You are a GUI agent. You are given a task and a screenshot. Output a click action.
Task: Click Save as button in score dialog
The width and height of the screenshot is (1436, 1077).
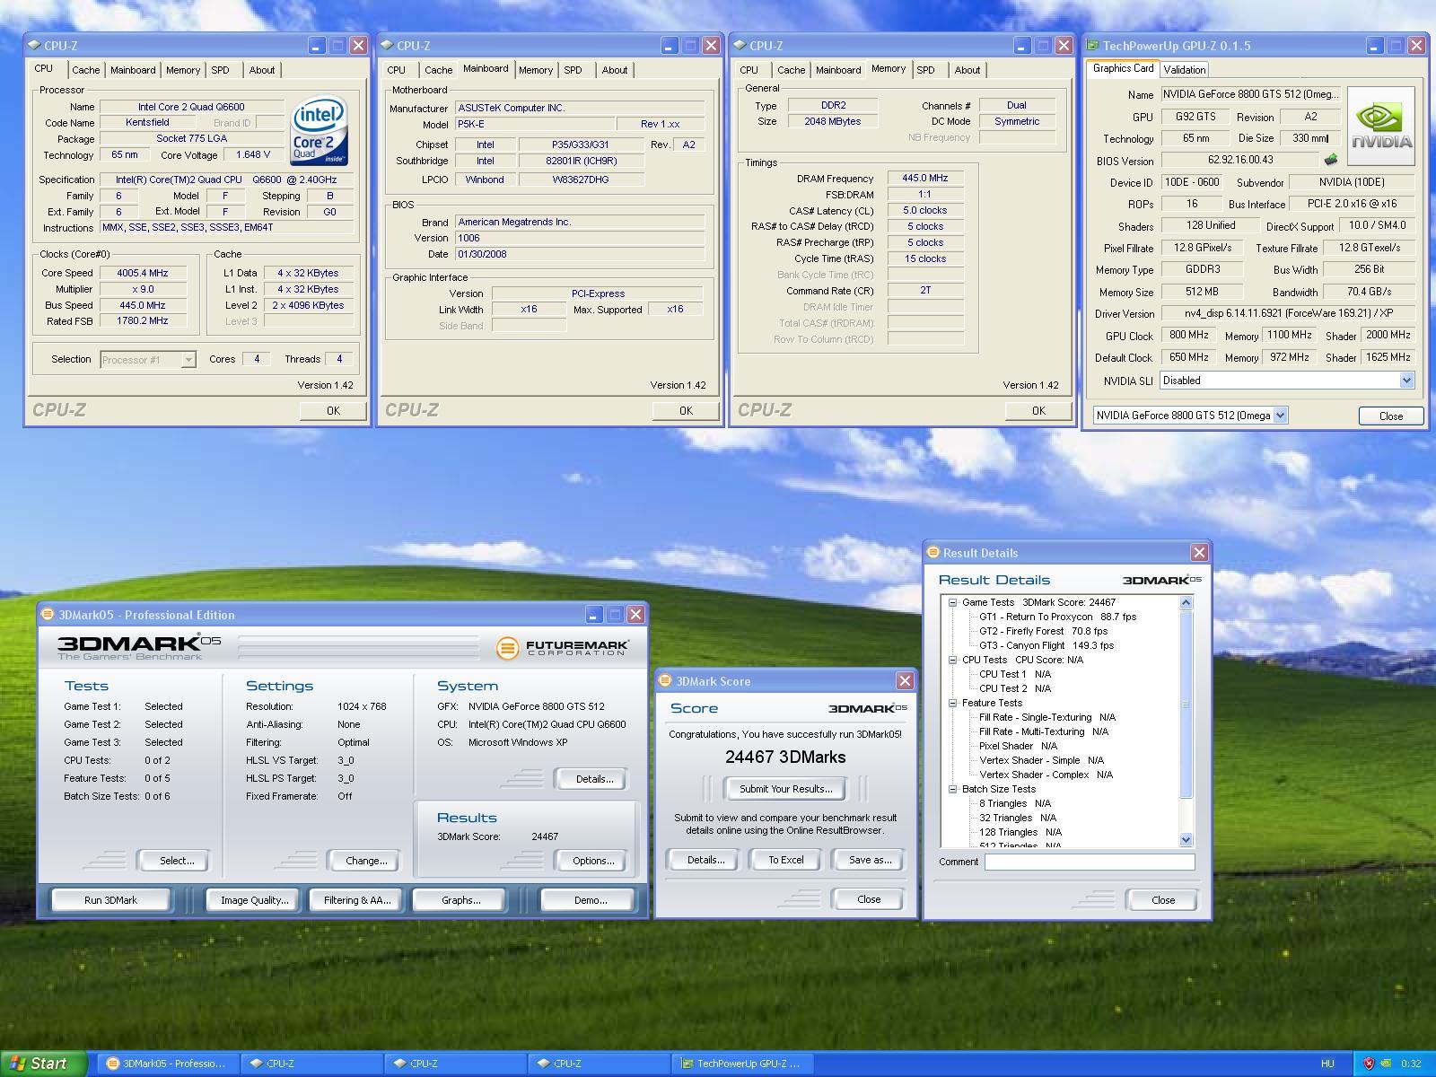870,860
